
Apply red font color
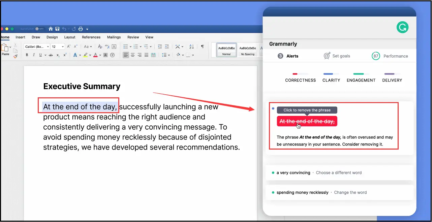point(96,55)
